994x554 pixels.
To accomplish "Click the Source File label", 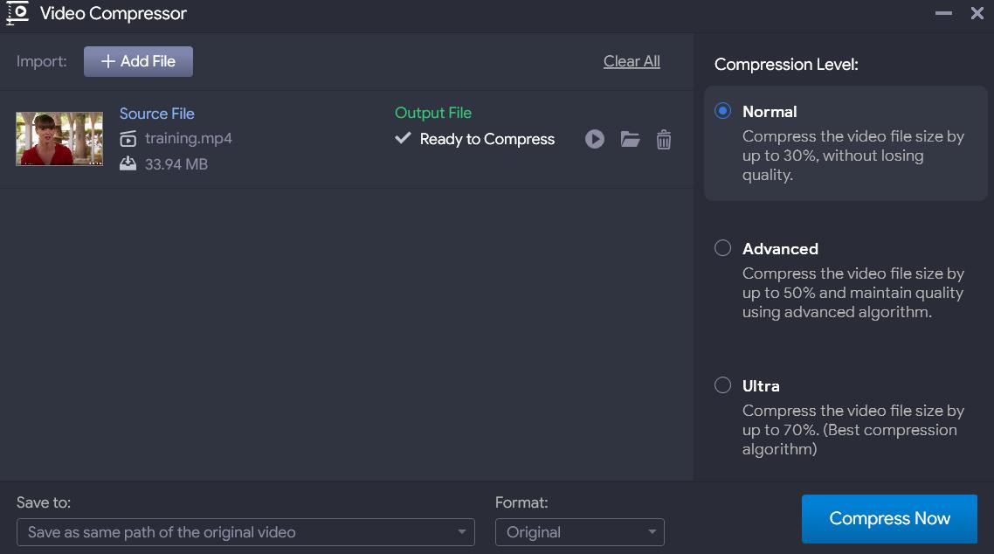I will click(156, 114).
